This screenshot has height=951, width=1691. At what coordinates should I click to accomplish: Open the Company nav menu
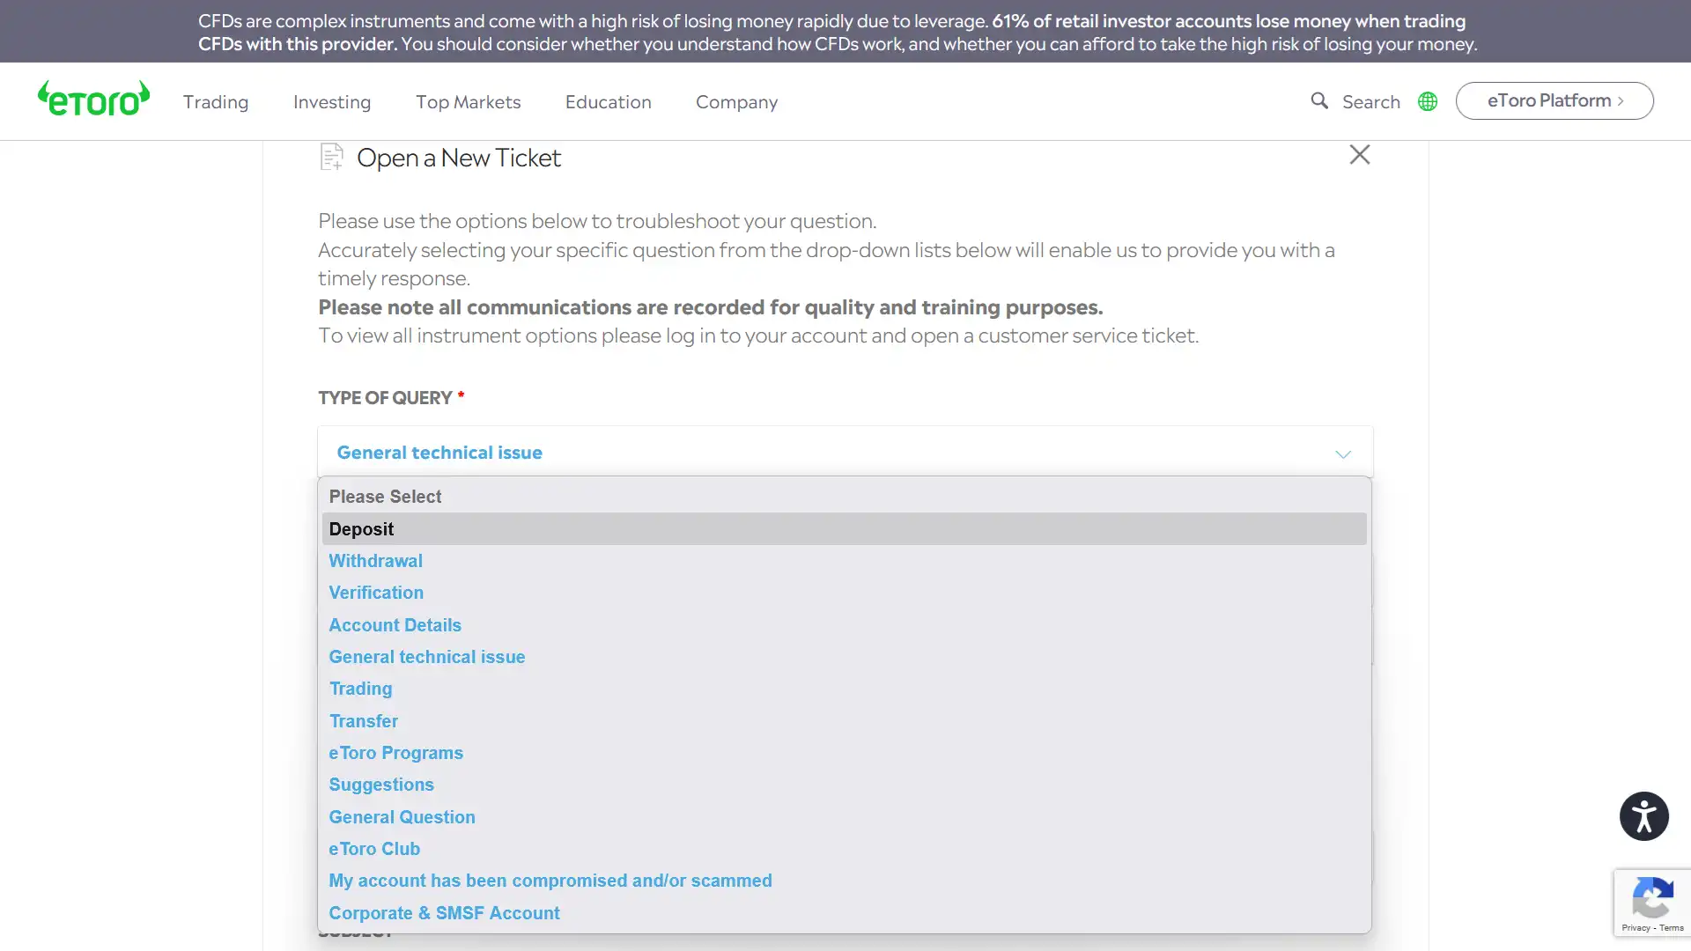(737, 102)
